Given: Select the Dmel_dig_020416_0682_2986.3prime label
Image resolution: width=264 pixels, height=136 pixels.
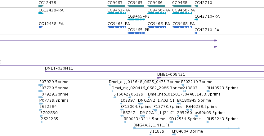Looking at the screenshot, I should click(x=147, y=88).
